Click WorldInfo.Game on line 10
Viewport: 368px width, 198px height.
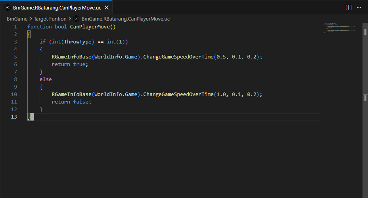click(116, 94)
